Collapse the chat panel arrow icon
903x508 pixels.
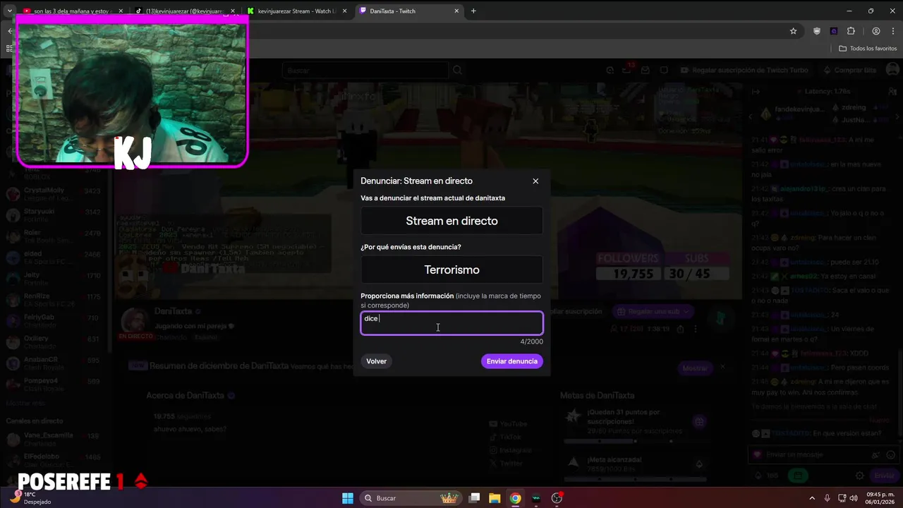click(756, 91)
